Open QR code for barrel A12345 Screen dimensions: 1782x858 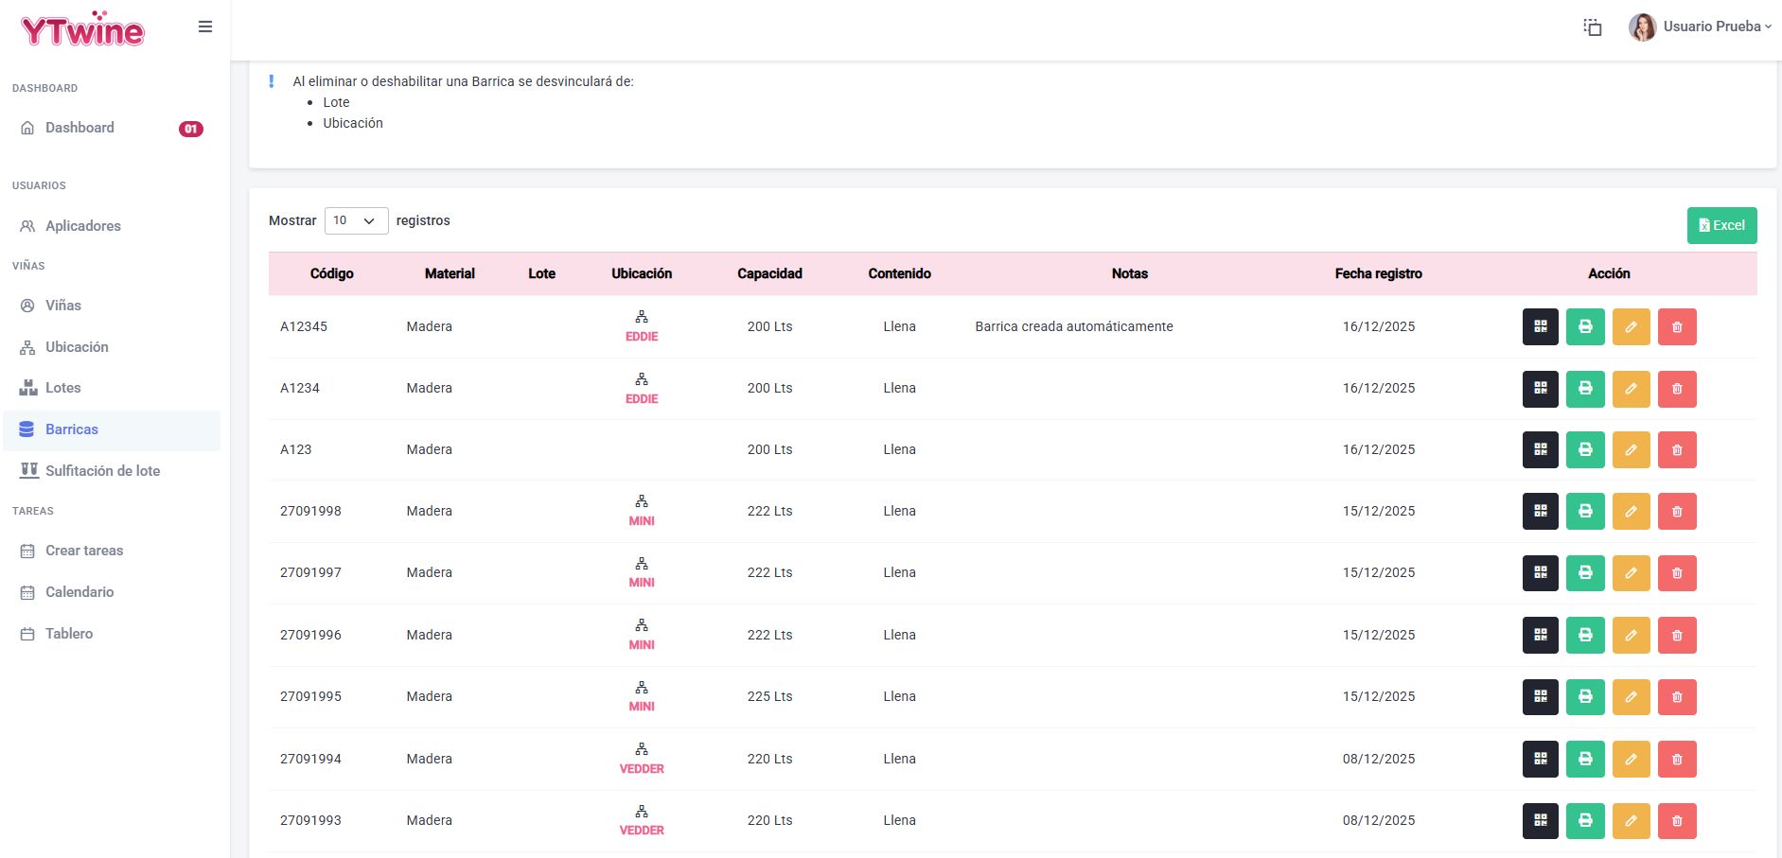coord(1540,326)
